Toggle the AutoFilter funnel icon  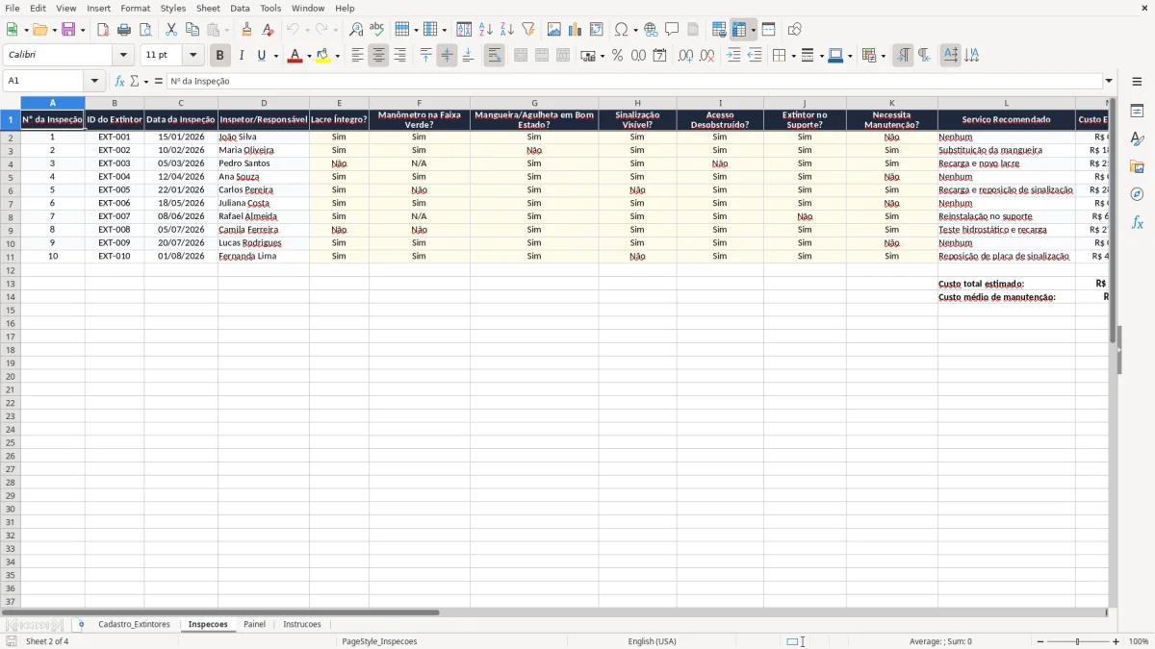pos(528,30)
